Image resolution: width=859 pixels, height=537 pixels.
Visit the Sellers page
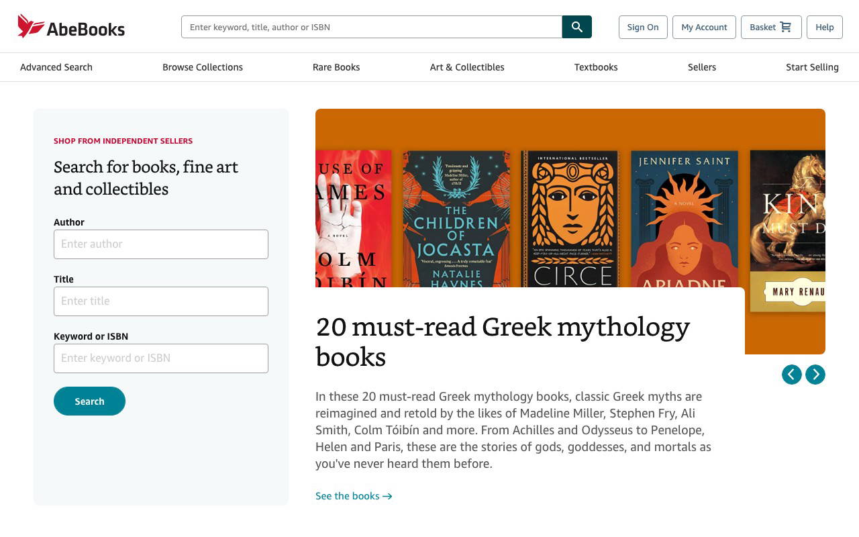701,67
